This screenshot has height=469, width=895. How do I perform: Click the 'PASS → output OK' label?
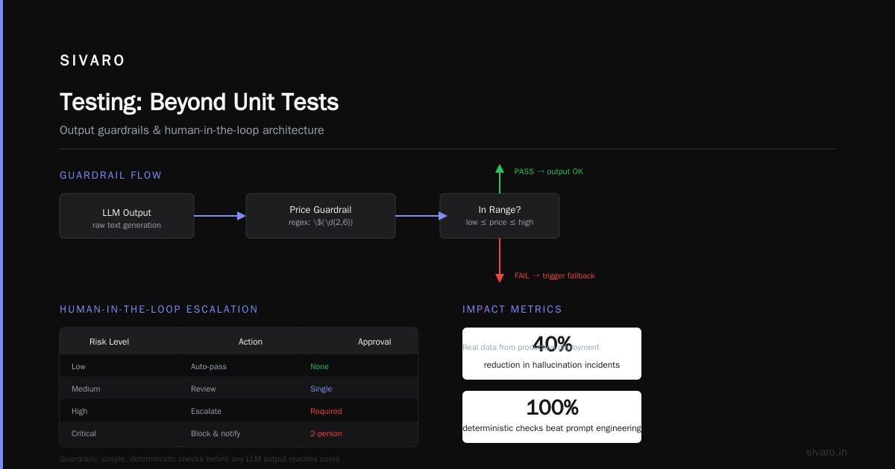549,171
